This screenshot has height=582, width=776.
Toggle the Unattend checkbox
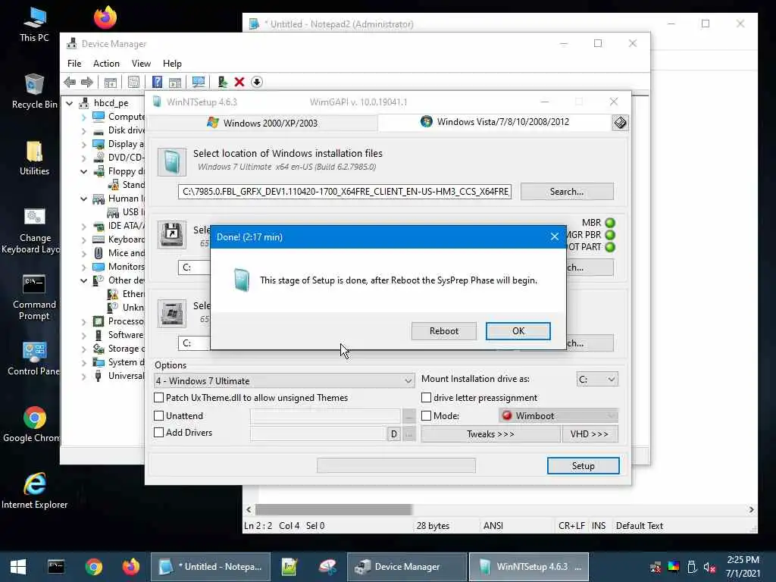(x=159, y=416)
